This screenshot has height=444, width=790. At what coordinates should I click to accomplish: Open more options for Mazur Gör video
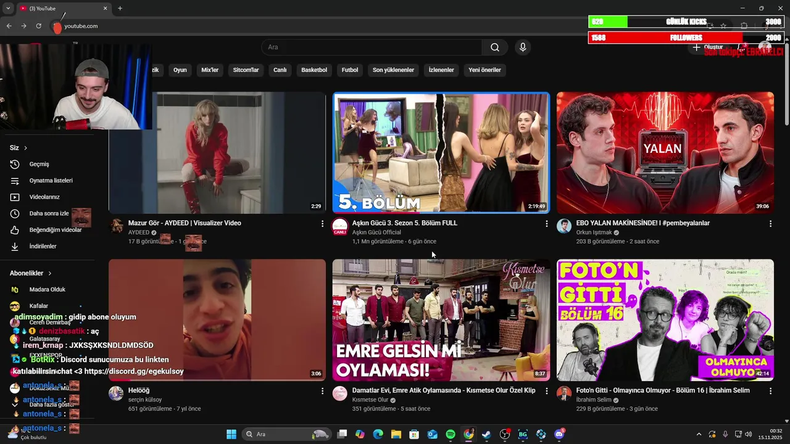[x=322, y=224]
